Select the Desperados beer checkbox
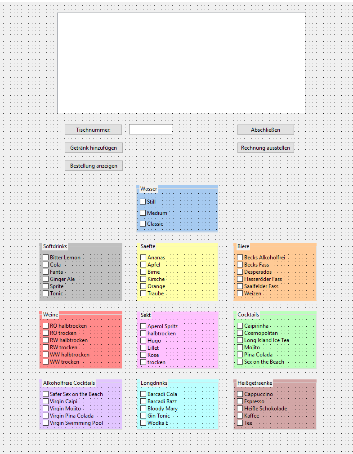Viewport: 353px width, 454px height. [240, 272]
